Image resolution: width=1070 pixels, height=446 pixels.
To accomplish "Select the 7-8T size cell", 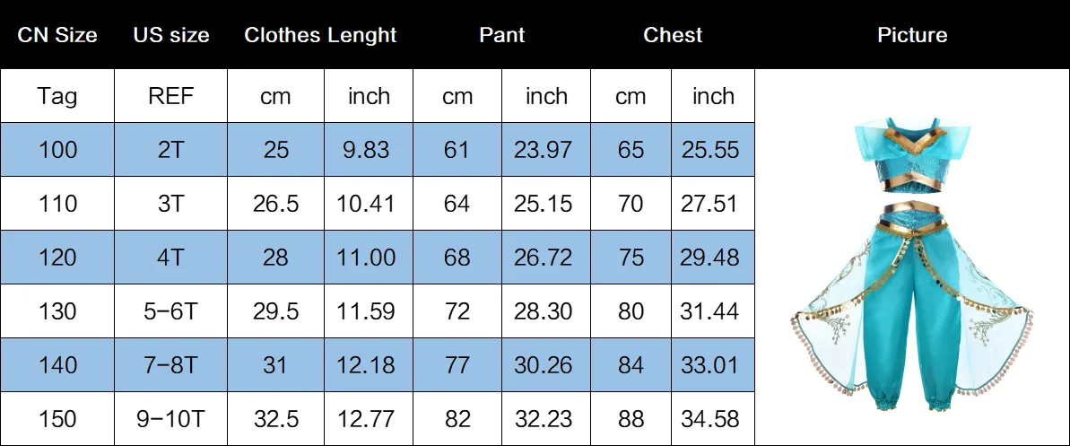I will tap(170, 365).
